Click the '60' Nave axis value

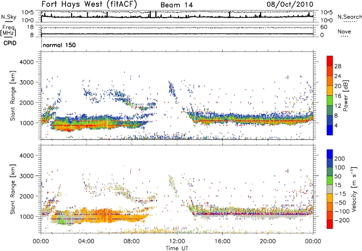click(x=324, y=27)
